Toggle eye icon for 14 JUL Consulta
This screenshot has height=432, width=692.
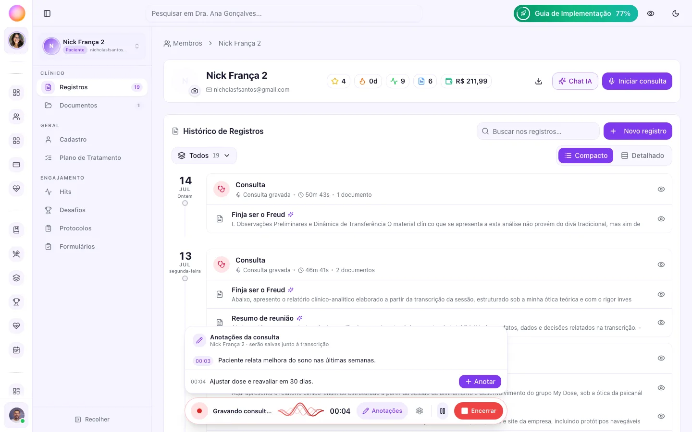point(661,189)
